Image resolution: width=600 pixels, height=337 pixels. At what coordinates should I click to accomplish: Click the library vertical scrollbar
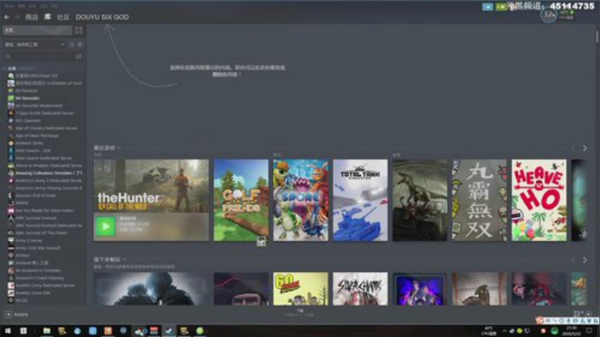click(597, 37)
